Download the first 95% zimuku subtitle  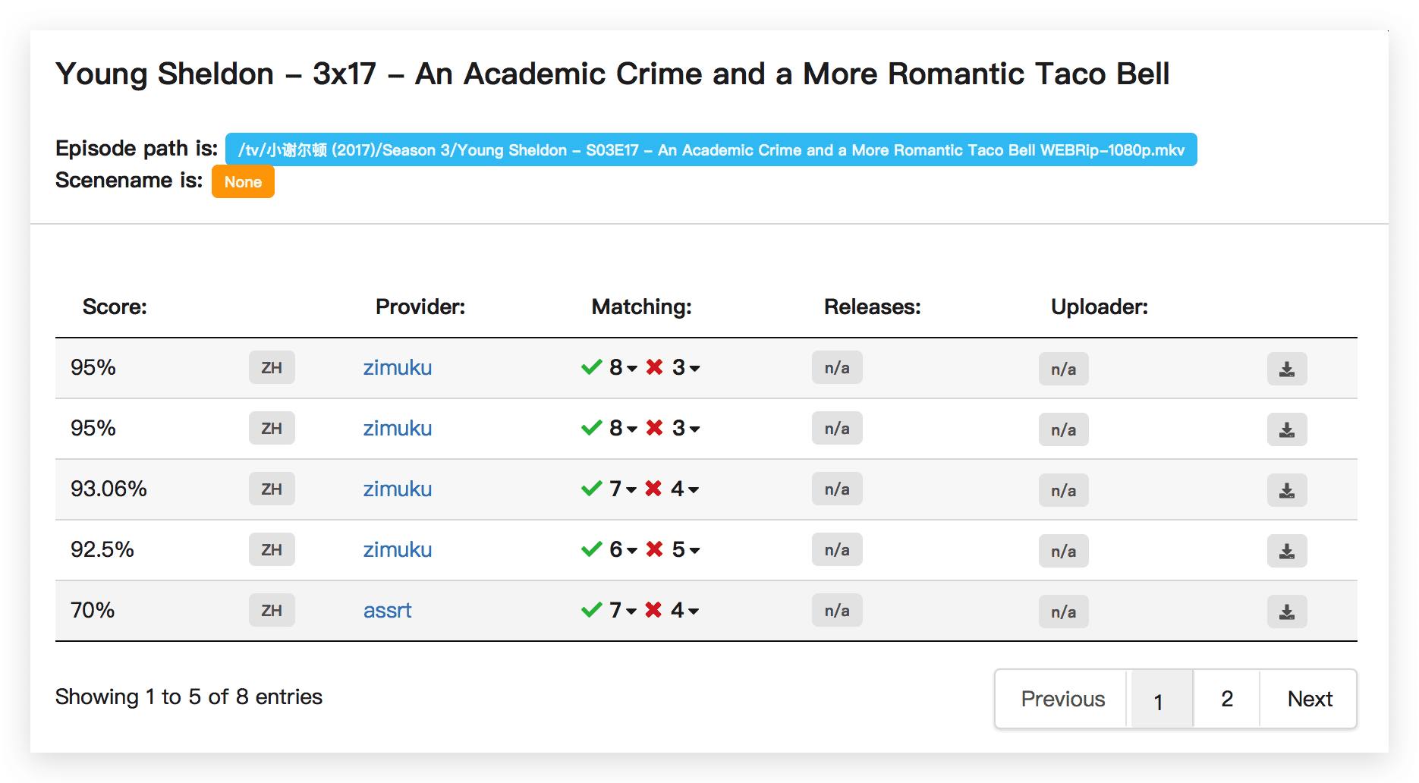coord(1286,369)
